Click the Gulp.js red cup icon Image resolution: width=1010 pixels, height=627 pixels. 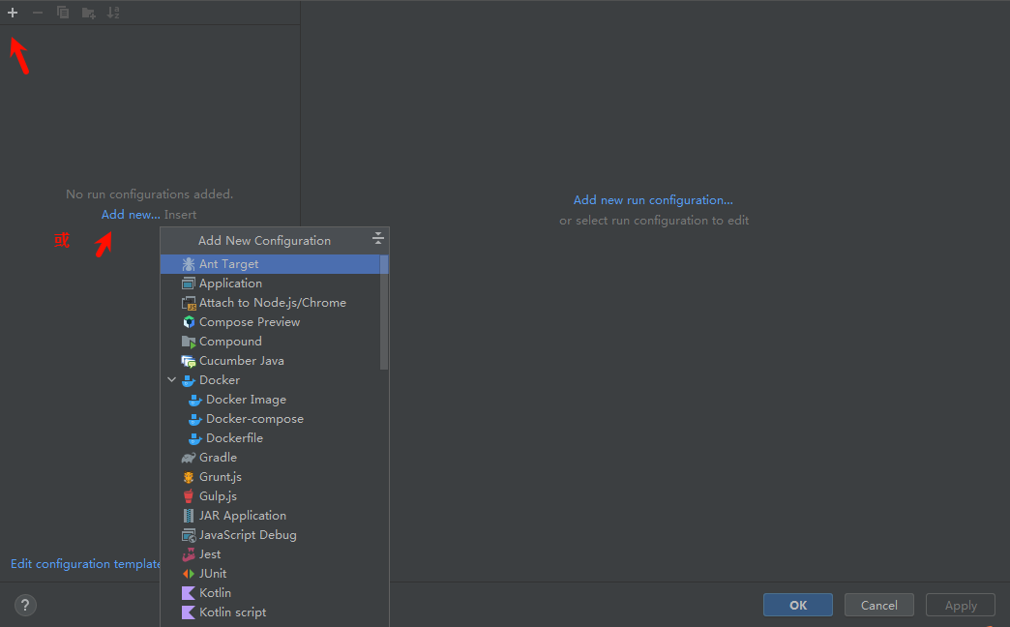coord(188,496)
